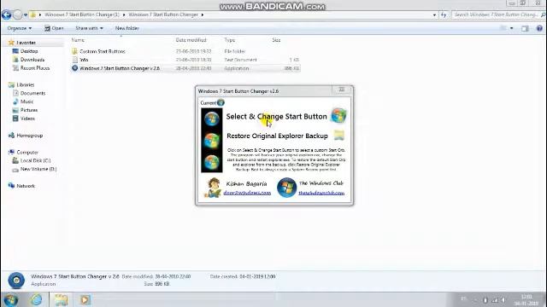Sort files by the Size column
The image size is (547, 307).
pyautogui.click(x=276, y=40)
